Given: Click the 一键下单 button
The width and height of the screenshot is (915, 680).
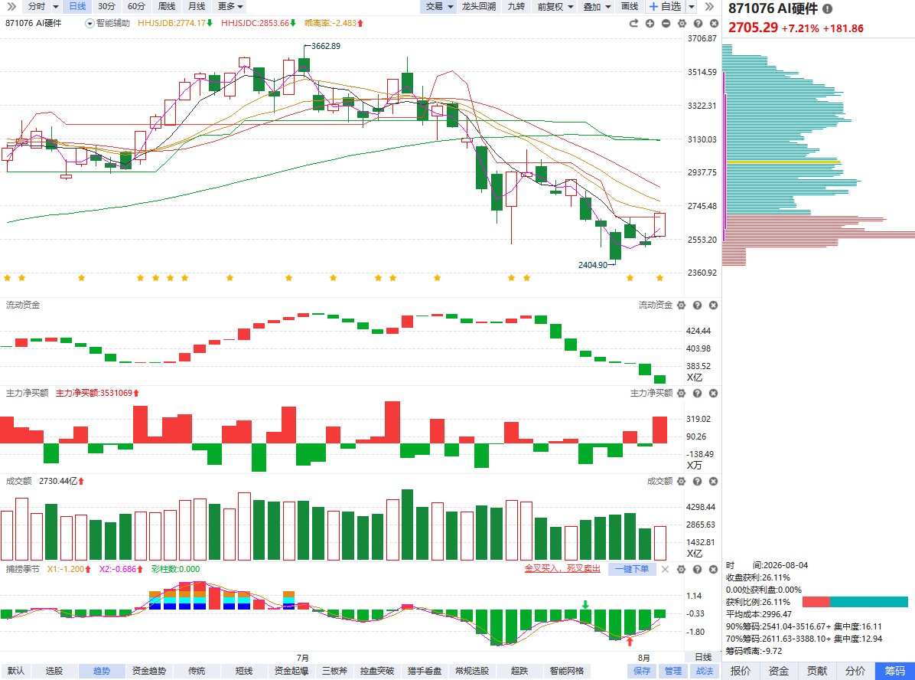Looking at the screenshot, I should [x=631, y=569].
